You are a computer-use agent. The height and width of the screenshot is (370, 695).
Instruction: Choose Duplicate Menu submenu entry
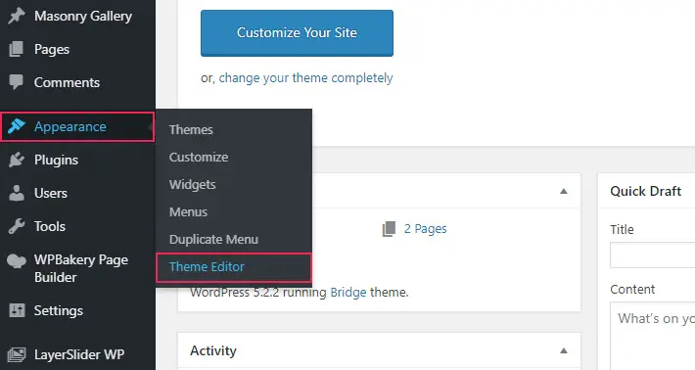point(213,239)
